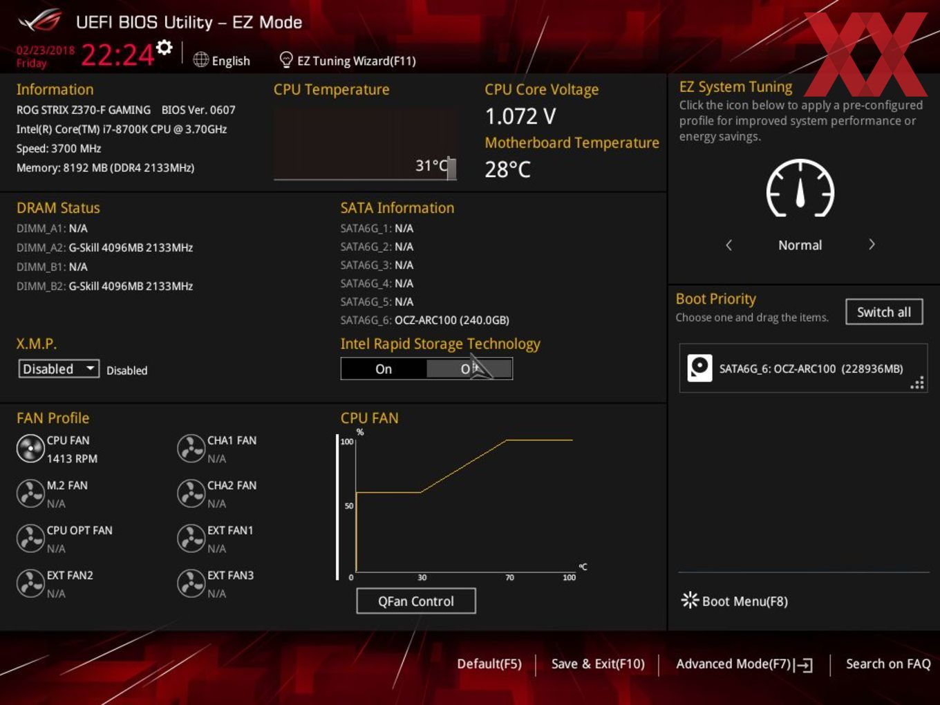
Task: Launch EZ Tuning Wizard(F11)
Action: (348, 61)
